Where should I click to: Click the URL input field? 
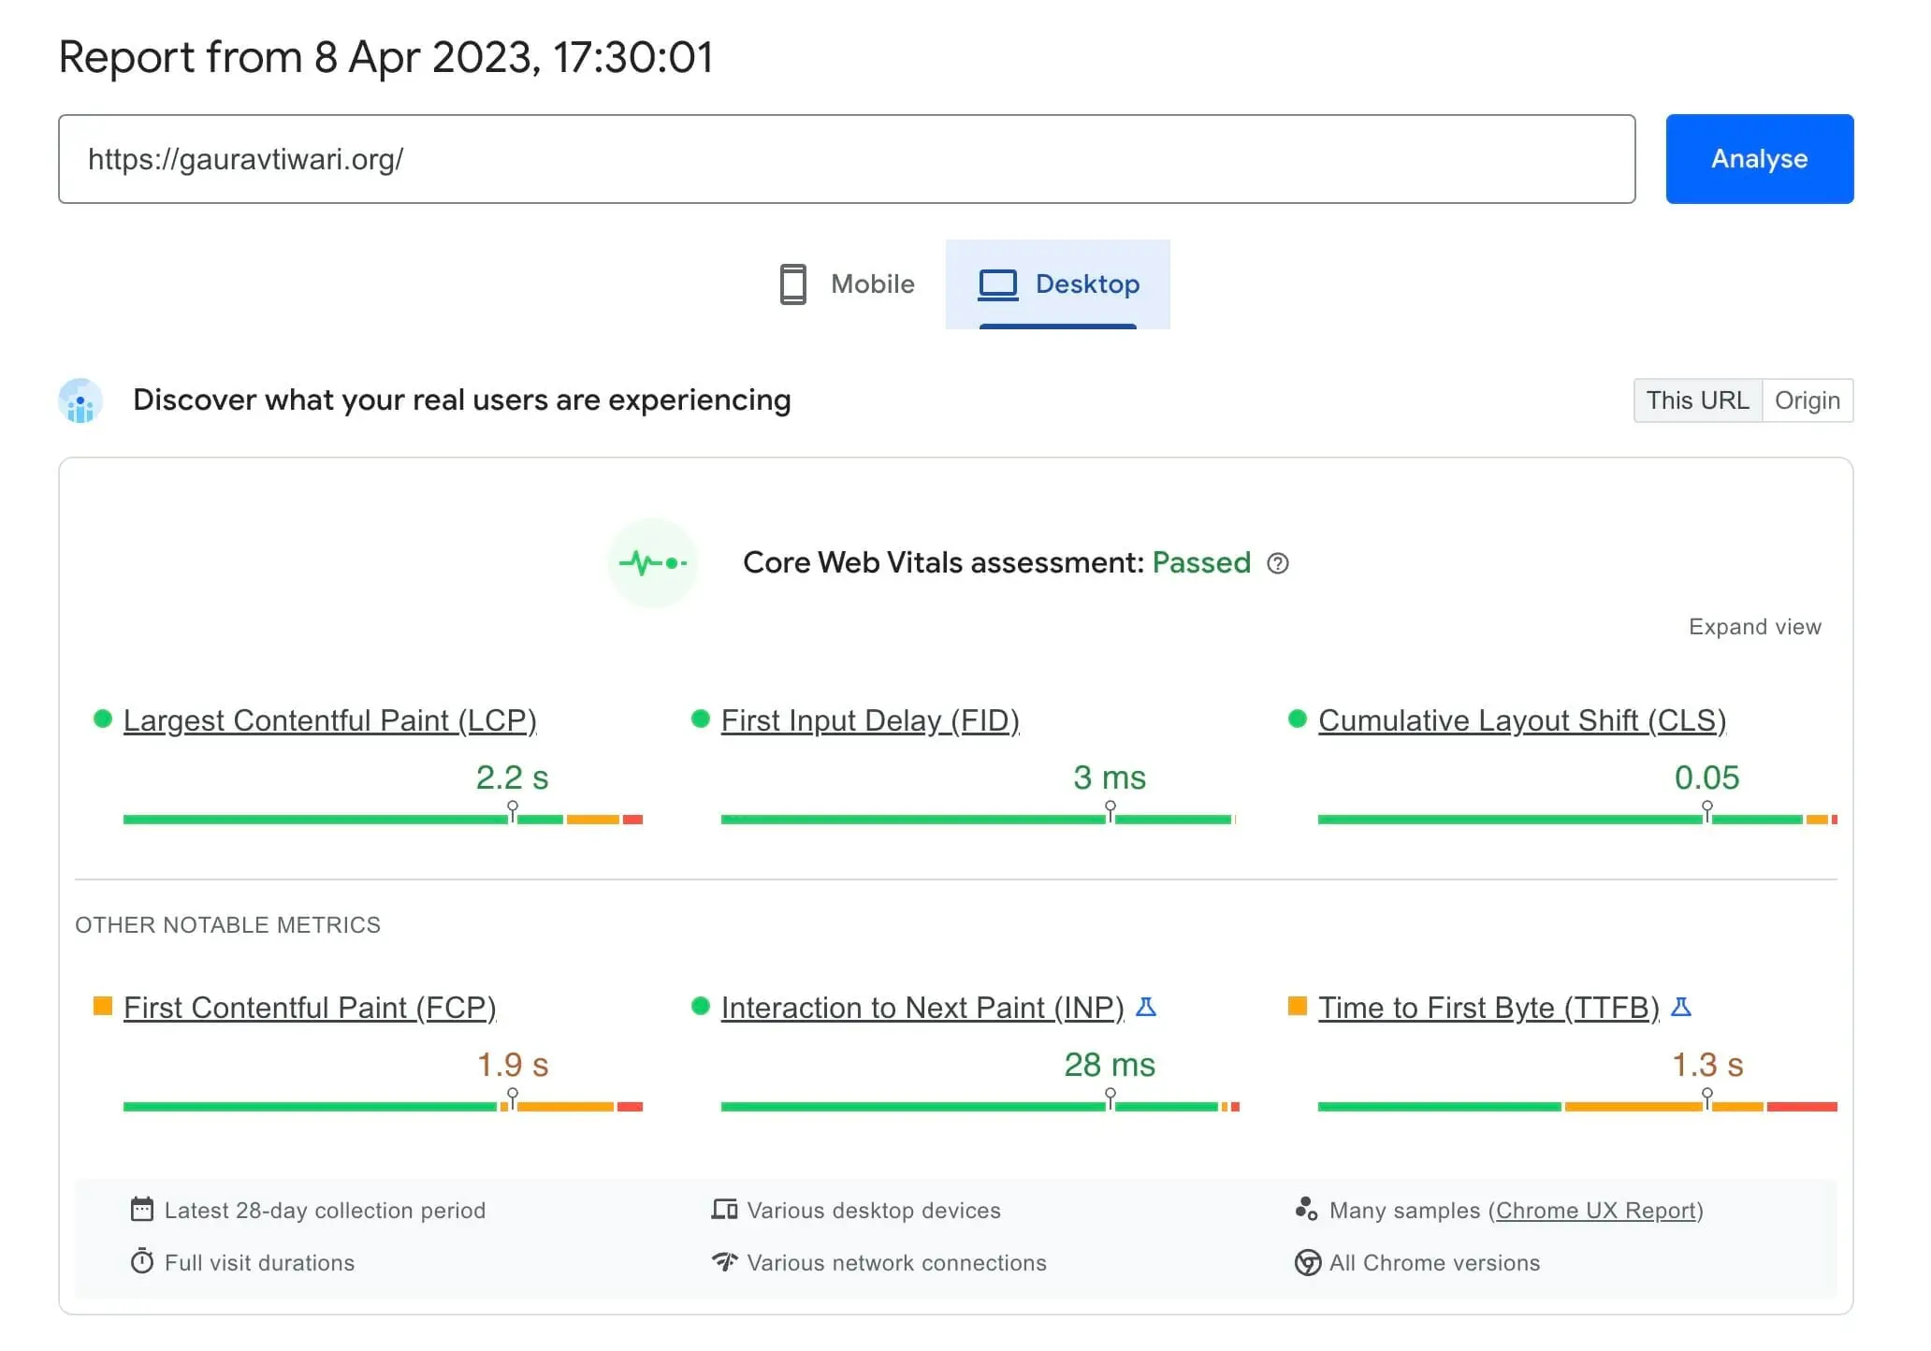846,159
